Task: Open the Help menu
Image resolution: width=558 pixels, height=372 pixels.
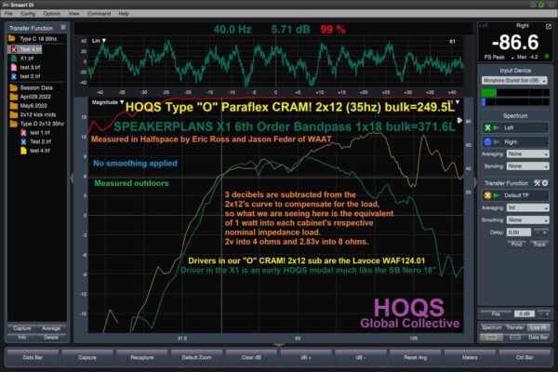Action: click(x=124, y=14)
